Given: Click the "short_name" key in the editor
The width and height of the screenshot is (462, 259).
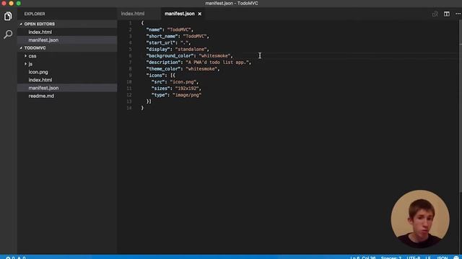Looking at the screenshot, I should pos(162,36).
